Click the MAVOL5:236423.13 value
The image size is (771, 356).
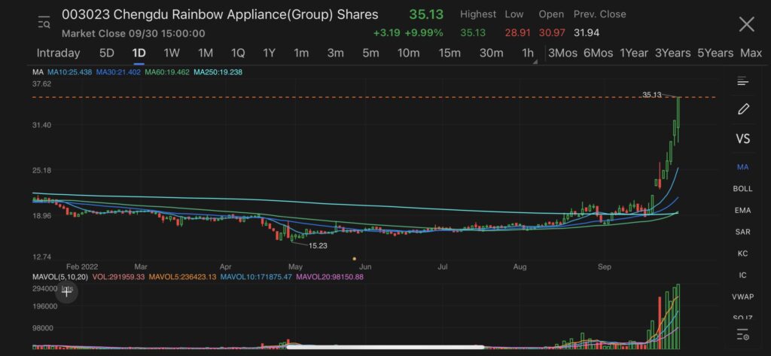(x=182, y=277)
